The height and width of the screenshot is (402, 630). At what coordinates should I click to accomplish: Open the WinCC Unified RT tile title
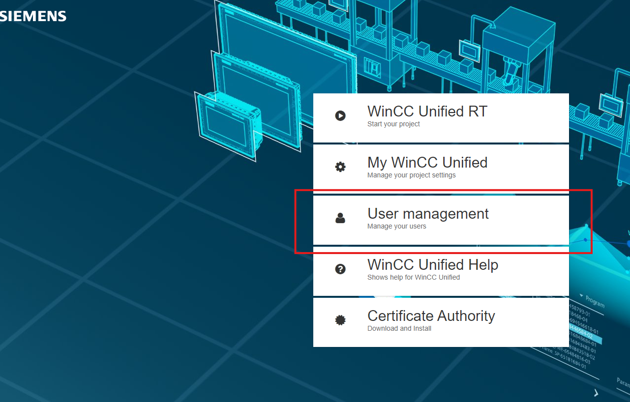pyautogui.click(x=427, y=112)
